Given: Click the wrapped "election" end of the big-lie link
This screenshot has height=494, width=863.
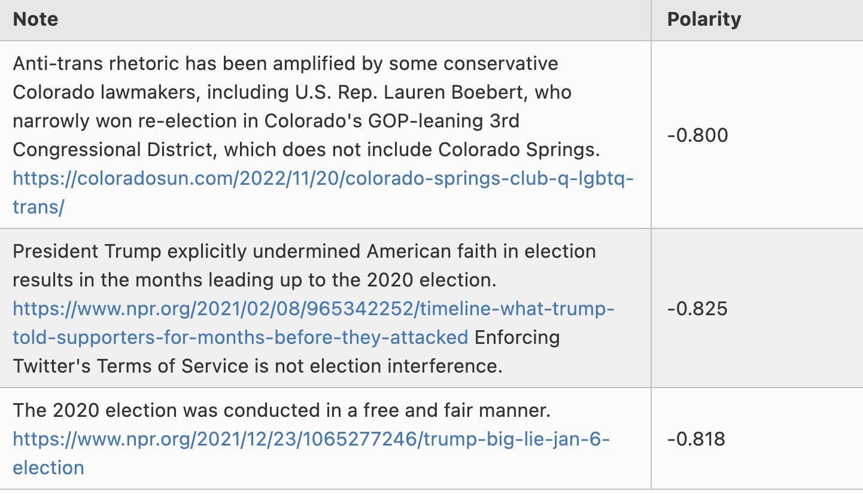Looking at the screenshot, I should click(x=48, y=468).
